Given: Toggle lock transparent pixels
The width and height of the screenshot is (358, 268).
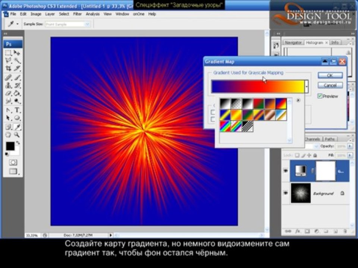Looking at the screenshot, I should point(297,156).
